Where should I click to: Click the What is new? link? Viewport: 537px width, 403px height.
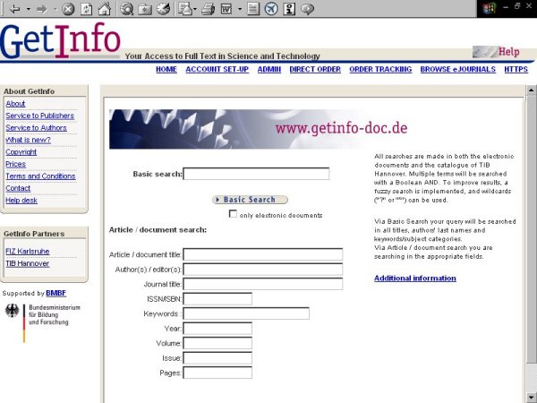[x=28, y=140]
